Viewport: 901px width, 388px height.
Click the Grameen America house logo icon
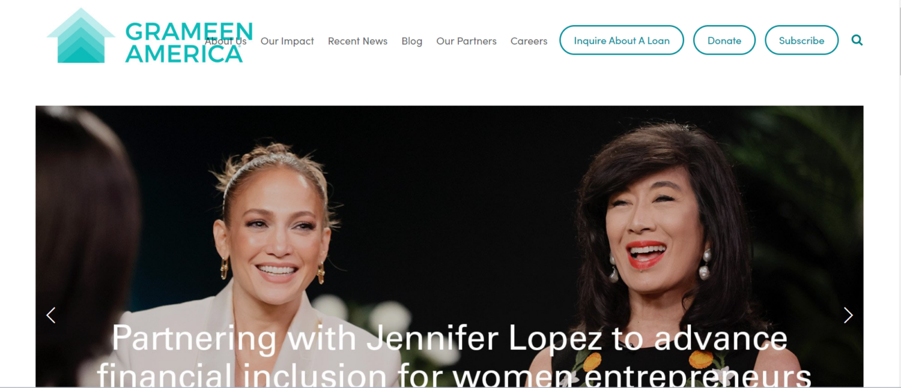[80, 35]
